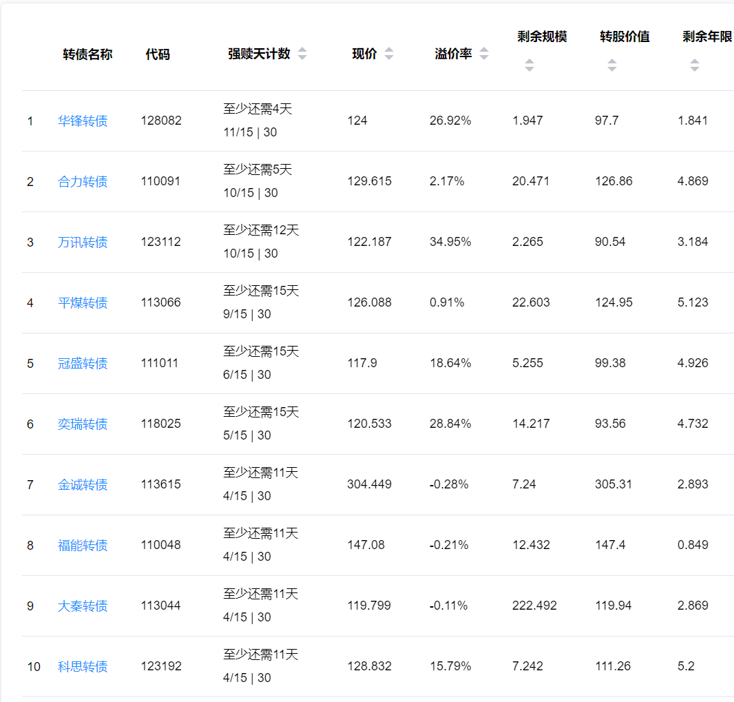Open the 合力转债 bond link
This screenshot has width=734, height=702.
pos(83,182)
